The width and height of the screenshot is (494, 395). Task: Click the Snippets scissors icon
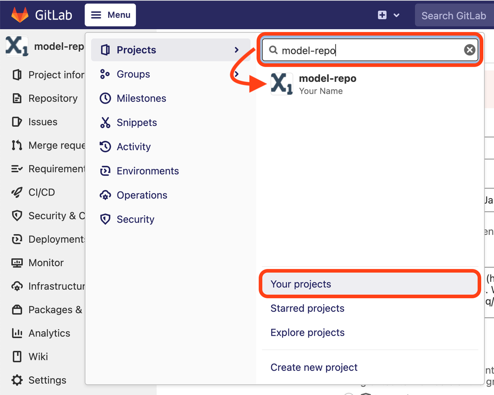click(105, 123)
